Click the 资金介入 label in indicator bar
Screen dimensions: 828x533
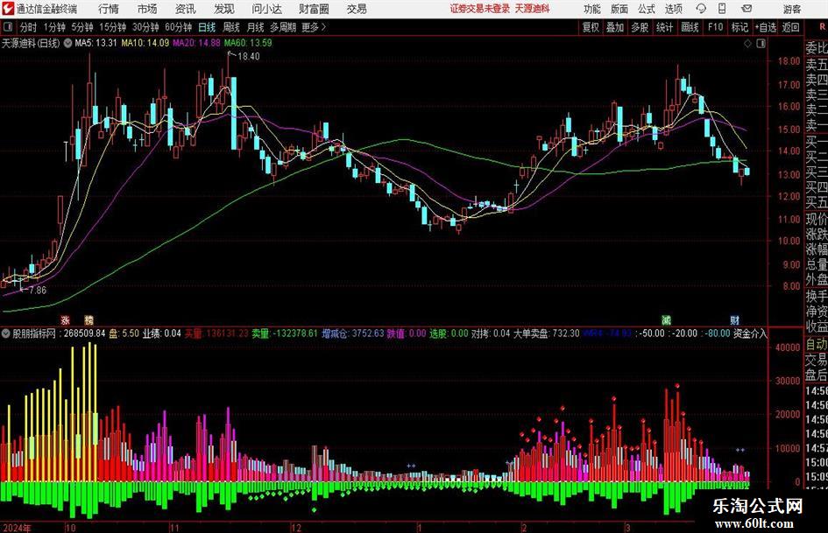pyautogui.click(x=750, y=333)
